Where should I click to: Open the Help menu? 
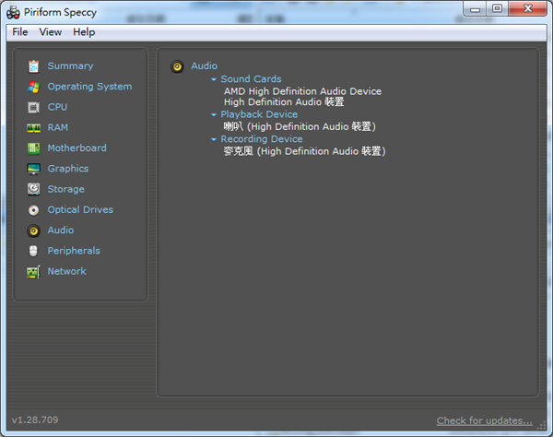pyautogui.click(x=84, y=32)
